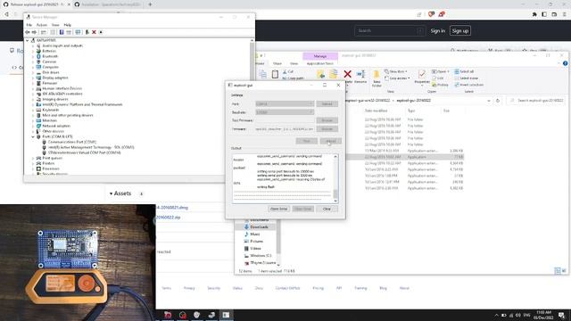
Task: Open the Action menu in Device Manager
Action: 42,25
